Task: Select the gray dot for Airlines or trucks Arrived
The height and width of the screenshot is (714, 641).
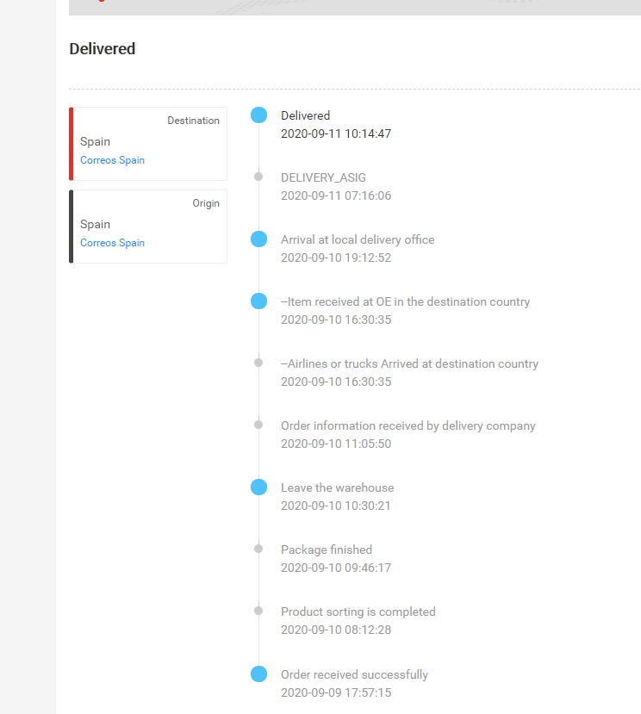Action: (258, 363)
